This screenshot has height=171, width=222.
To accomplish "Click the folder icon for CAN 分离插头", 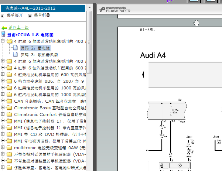I will tap(9, 101).
